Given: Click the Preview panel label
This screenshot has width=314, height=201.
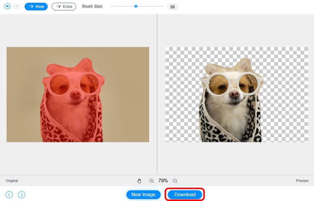Looking at the screenshot, I should (302, 181).
